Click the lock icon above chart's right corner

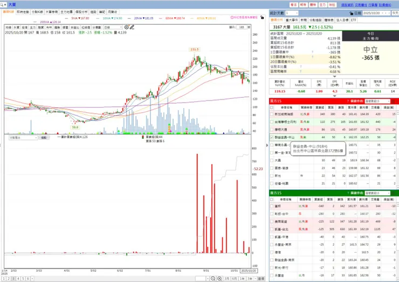click(x=262, y=17)
